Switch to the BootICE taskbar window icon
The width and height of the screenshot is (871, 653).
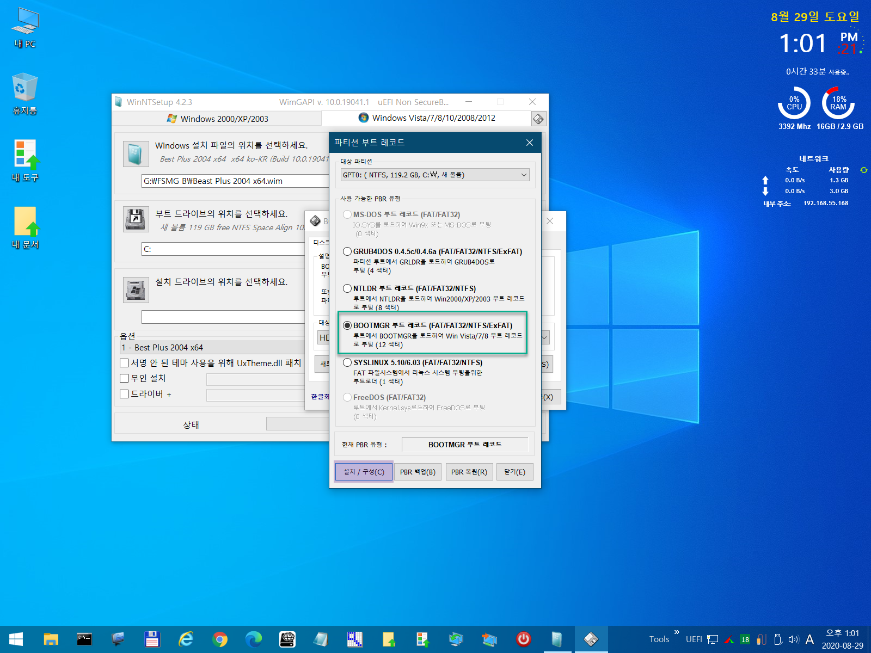tap(591, 639)
